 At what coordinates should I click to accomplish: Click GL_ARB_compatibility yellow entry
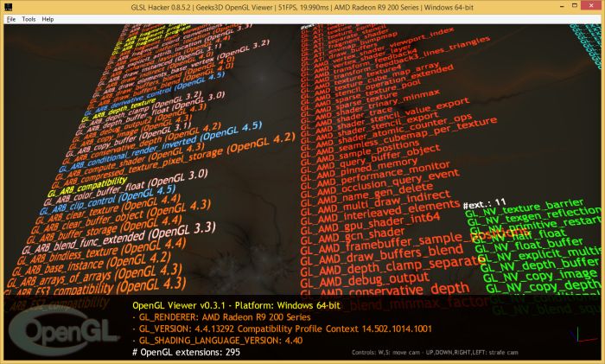[x=87, y=187]
